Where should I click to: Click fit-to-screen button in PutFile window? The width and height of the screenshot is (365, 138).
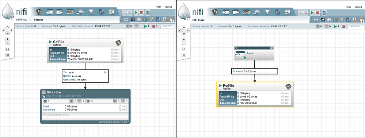pyautogui.click(x=184, y=49)
